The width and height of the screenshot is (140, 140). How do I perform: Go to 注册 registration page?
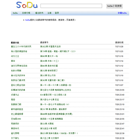(x=49, y=13)
